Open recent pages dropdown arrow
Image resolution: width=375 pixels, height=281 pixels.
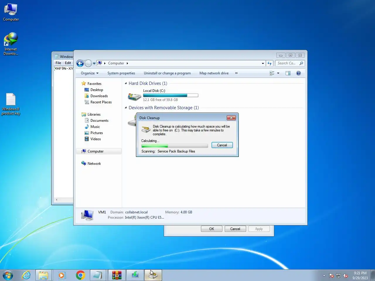click(94, 63)
